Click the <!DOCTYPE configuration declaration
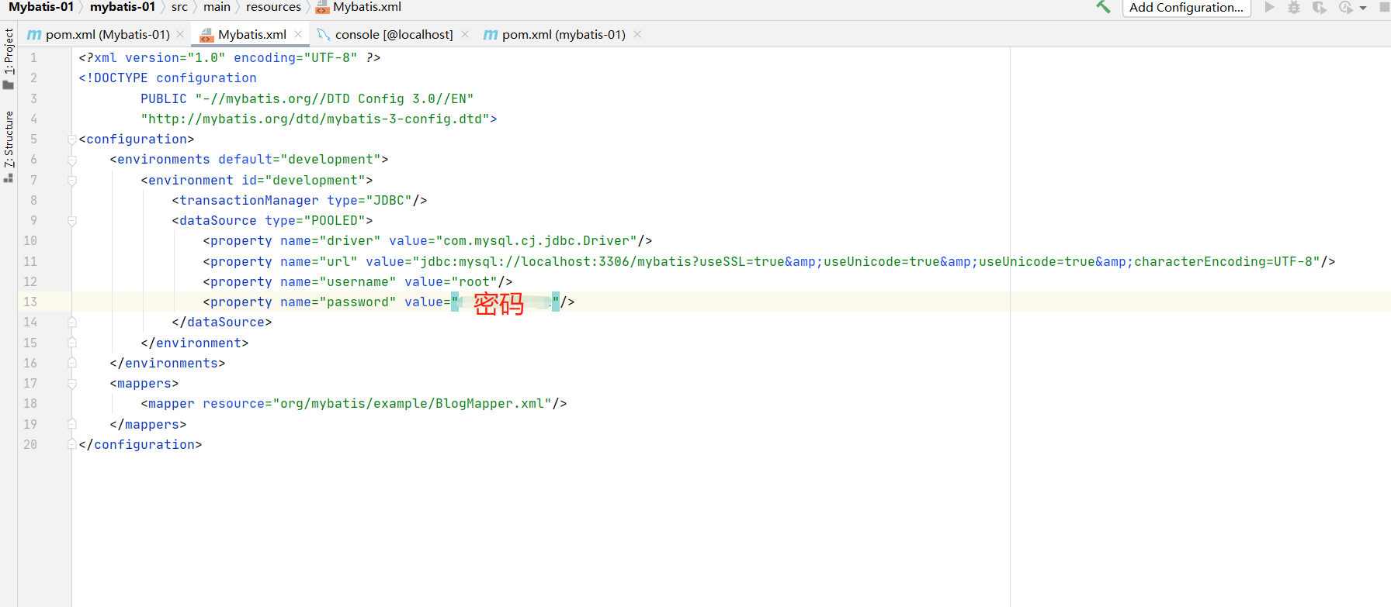The image size is (1391, 607). point(168,78)
